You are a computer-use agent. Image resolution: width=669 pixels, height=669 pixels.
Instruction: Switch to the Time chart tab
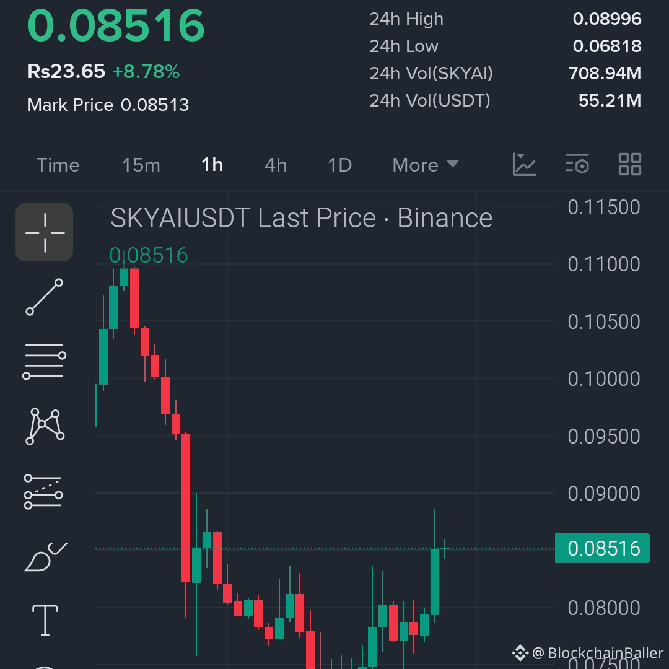tap(58, 165)
